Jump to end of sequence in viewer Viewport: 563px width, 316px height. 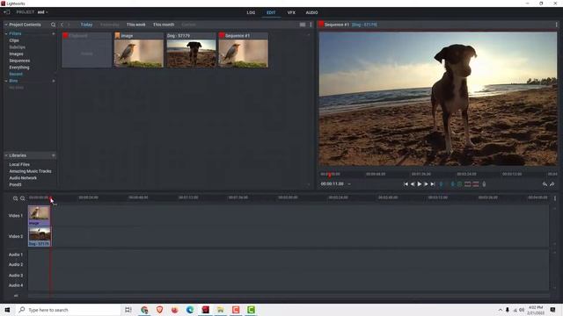click(x=433, y=184)
